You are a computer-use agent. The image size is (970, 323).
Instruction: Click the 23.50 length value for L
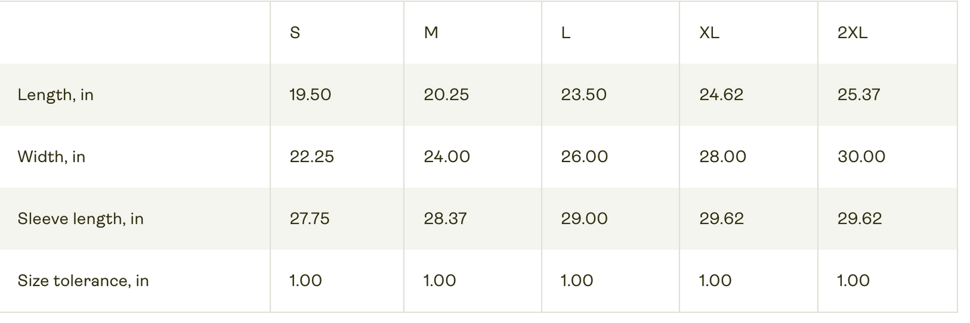click(584, 95)
